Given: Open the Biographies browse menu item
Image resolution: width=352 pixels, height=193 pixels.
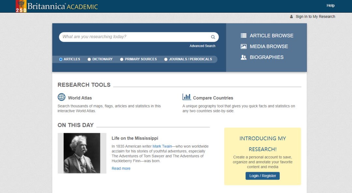Looking at the screenshot, I should [x=266, y=57].
